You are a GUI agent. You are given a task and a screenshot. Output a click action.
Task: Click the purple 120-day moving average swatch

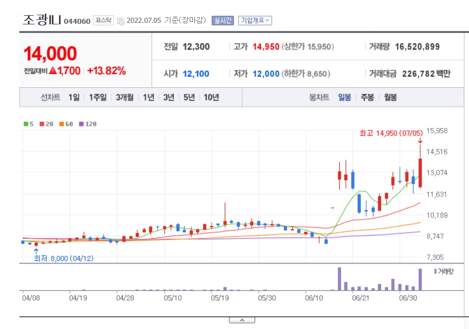pos(81,124)
